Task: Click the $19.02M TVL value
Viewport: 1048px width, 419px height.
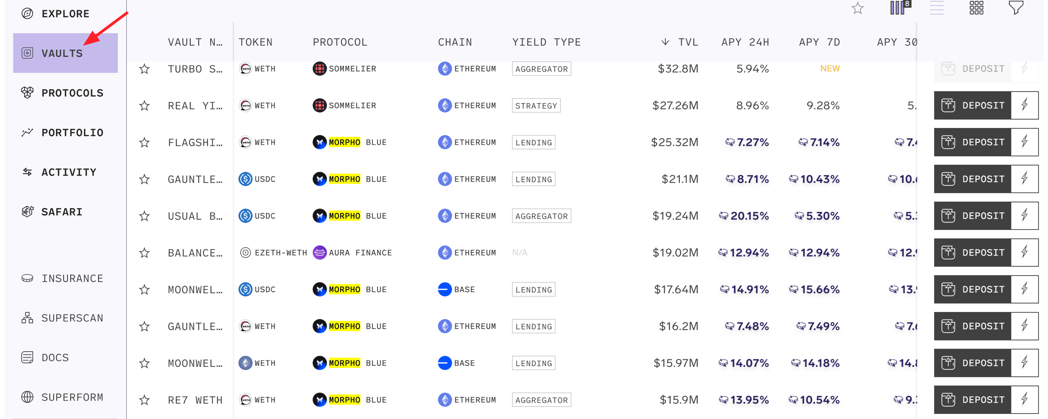Action: point(675,253)
